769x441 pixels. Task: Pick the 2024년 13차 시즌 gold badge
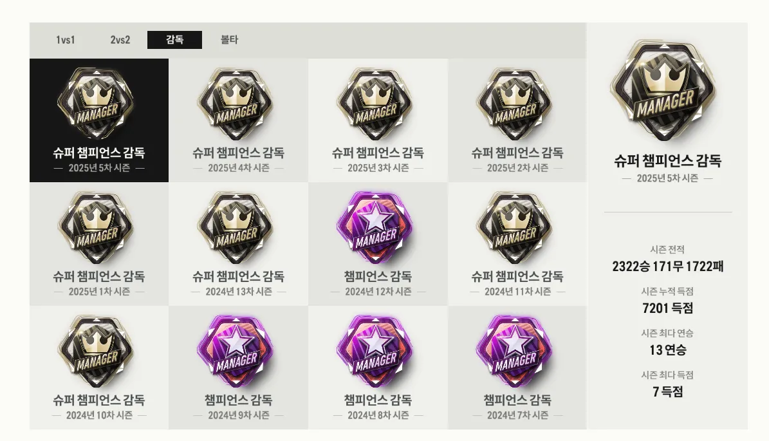(238, 244)
